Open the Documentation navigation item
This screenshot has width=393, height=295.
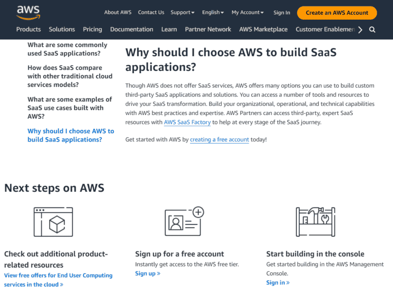(132, 29)
